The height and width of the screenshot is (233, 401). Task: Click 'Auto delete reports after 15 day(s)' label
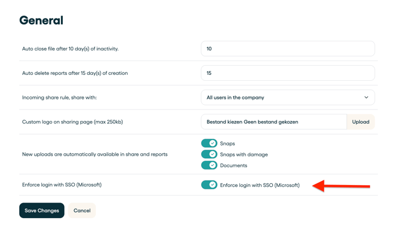[75, 73]
